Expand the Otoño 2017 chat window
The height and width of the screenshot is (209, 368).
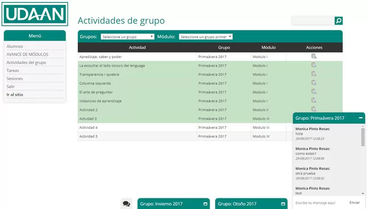coord(283,203)
